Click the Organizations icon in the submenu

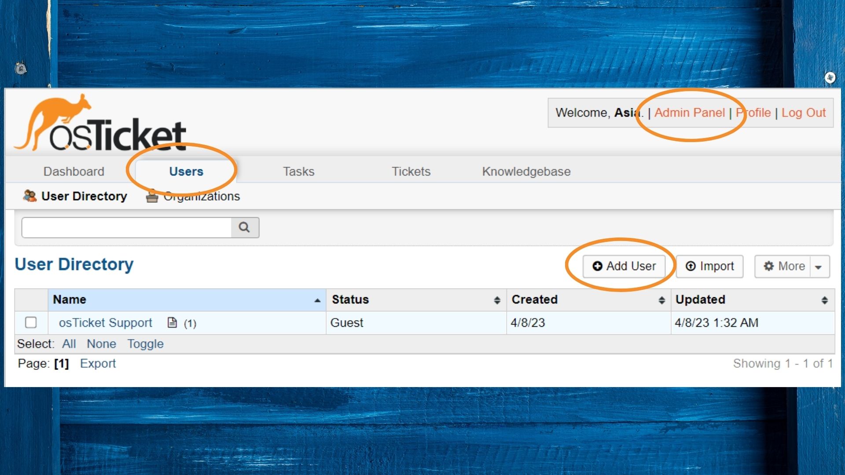pos(152,196)
